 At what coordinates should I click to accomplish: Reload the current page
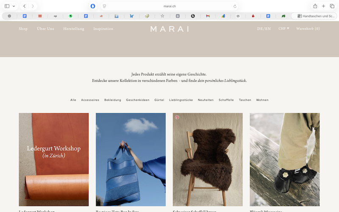click(235, 6)
